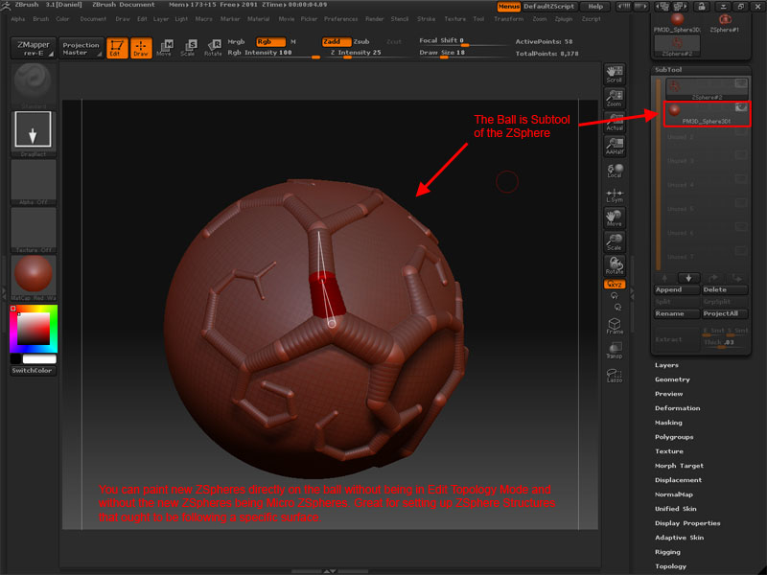
Task: Open the Standard brush picker
Action: pos(34,86)
